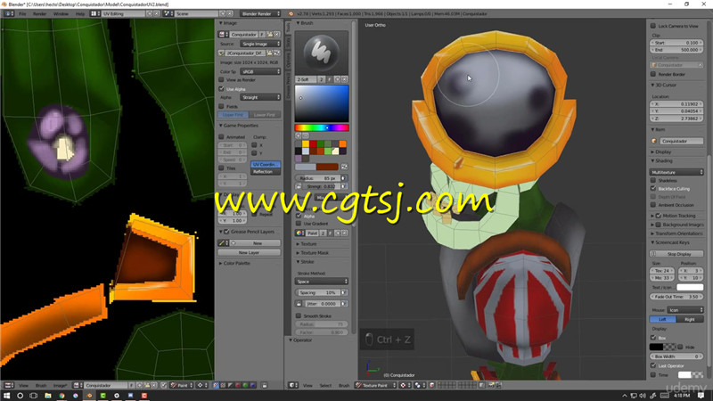The height and width of the screenshot is (401, 713).
Task: Enable the Animated checkbox
Action: pos(221,136)
